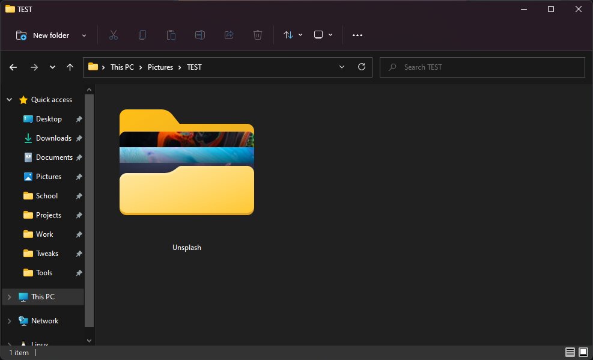Open the See more ellipsis menu
This screenshot has height=360, width=593.
click(357, 35)
